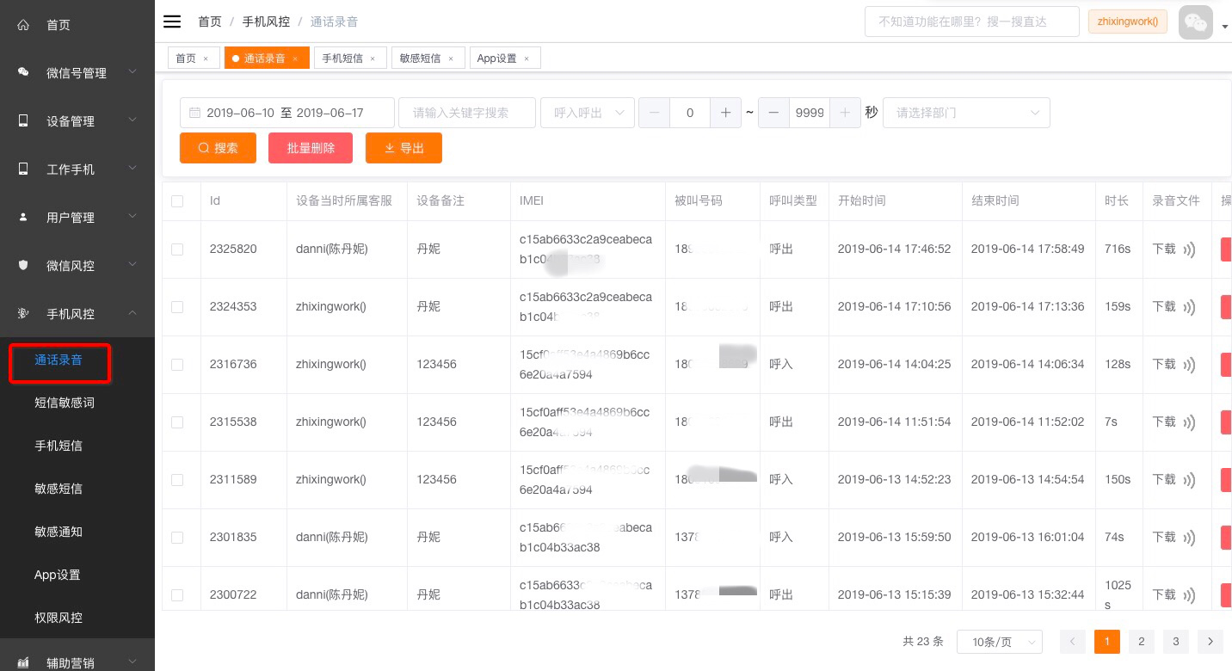Play audio for record 2315538
Screen dimensions: 1232x671
pos(1190,422)
